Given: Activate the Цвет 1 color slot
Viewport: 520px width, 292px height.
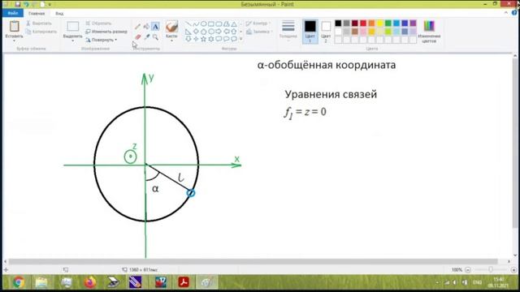Looking at the screenshot, I should 310,31.
